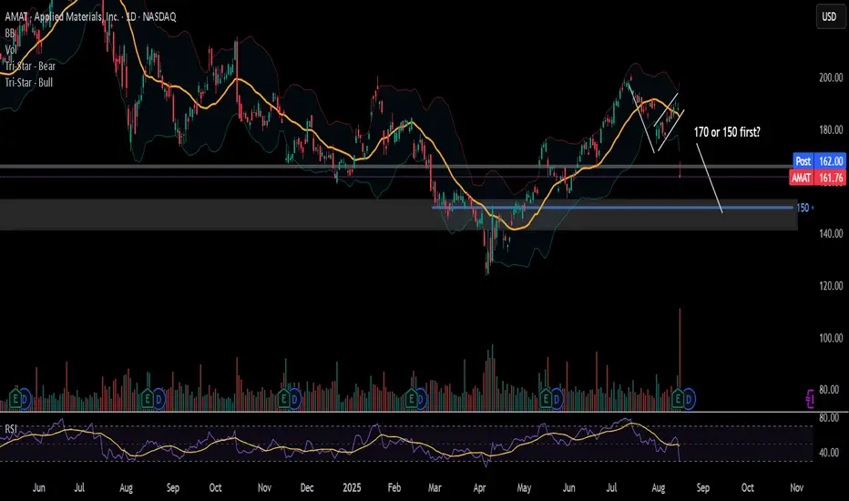Click the 140.00 price axis label
The image size is (849, 501).
pyautogui.click(x=831, y=234)
